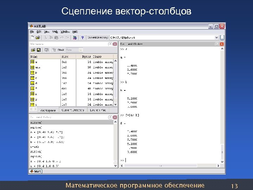
Task: Delete variable icon in Workspace toolbar
Action: pos(54,50)
